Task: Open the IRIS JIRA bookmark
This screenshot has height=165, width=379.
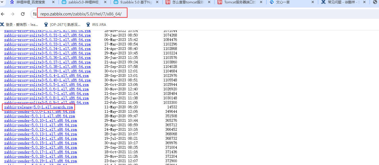Action: click(96, 24)
